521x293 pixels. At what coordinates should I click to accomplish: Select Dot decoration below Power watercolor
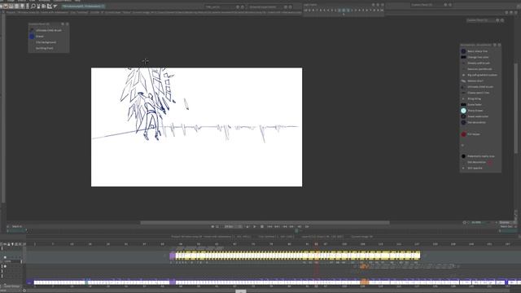pyautogui.click(x=476, y=123)
